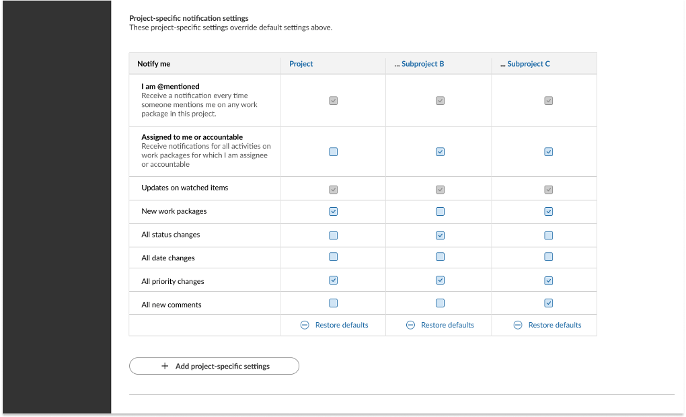This screenshot has width=686, height=417.
Task: Click the minus icon beside Subproject C's Restore defaults
Action: (518, 325)
